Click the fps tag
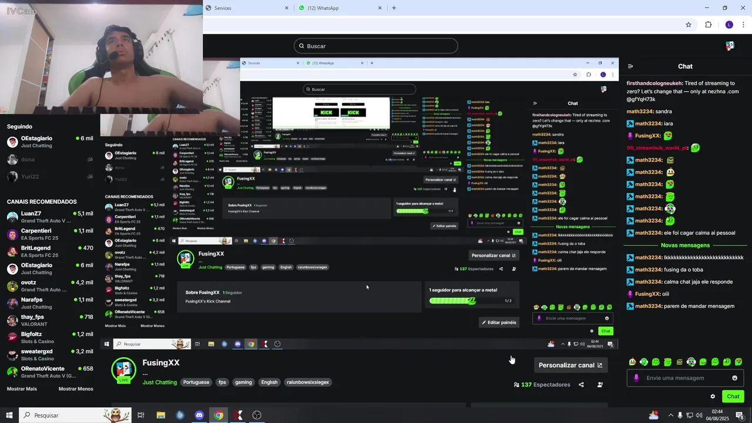752x423 pixels. (222, 382)
